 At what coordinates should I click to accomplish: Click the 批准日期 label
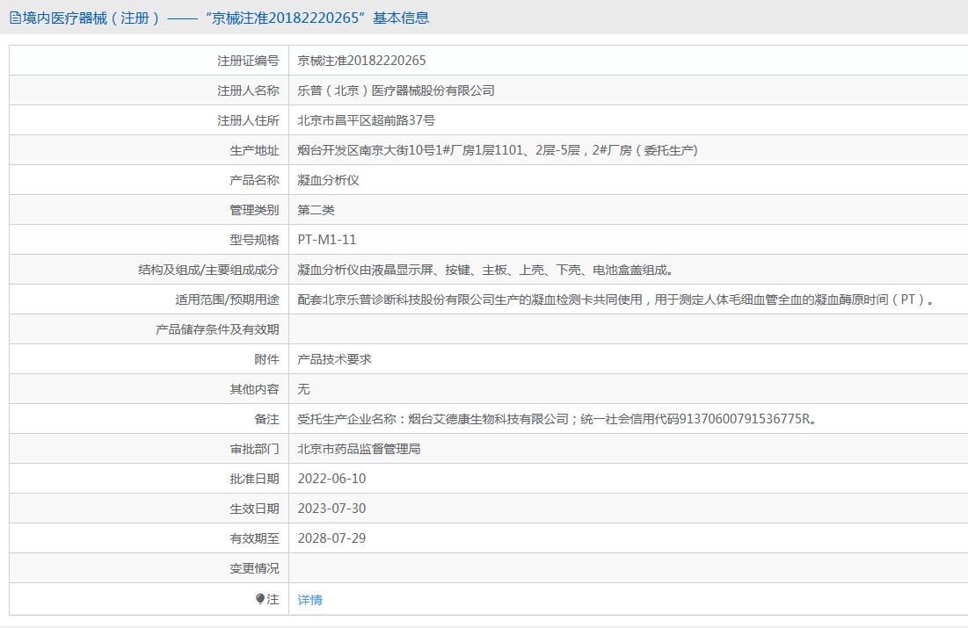(x=254, y=479)
